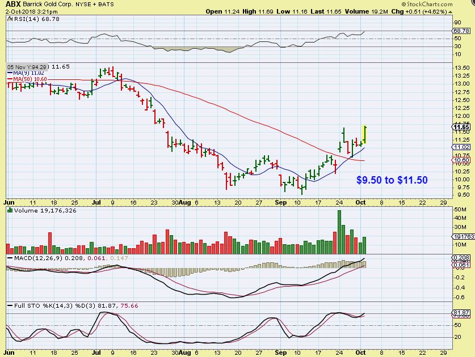Select the Volume 19,176,326 label

point(45,211)
